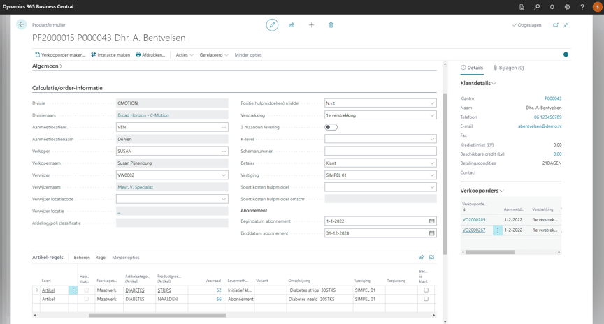Open row menu for STRIPS article line
Screen dimensions: 604x324
(73, 290)
